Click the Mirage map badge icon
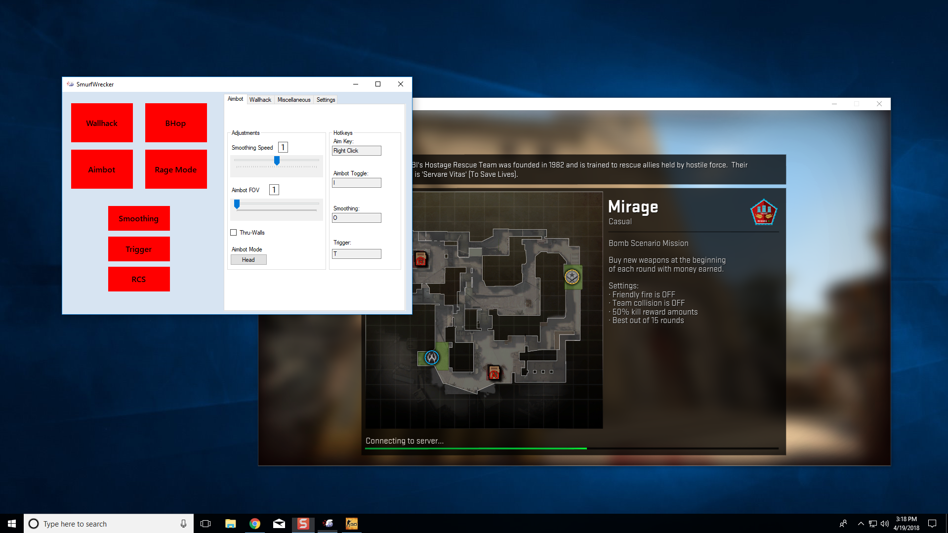Screen dimensions: 948x533 (x=763, y=212)
